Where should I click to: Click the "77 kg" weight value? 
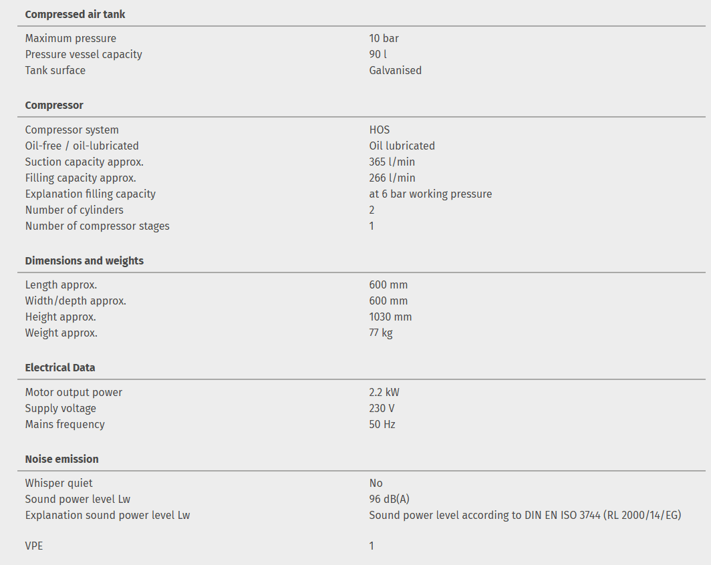click(381, 333)
